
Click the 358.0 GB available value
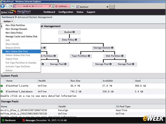108,91
